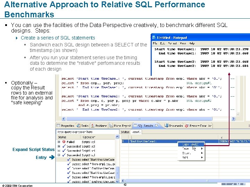The height and width of the screenshot is (187, 250).
Task: Collapse the expanded Succeeded Script1.sql entry
Action: click(x=59, y=155)
